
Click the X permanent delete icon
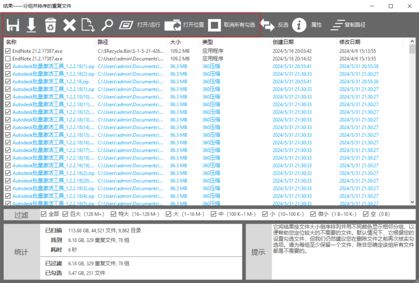(x=69, y=25)
